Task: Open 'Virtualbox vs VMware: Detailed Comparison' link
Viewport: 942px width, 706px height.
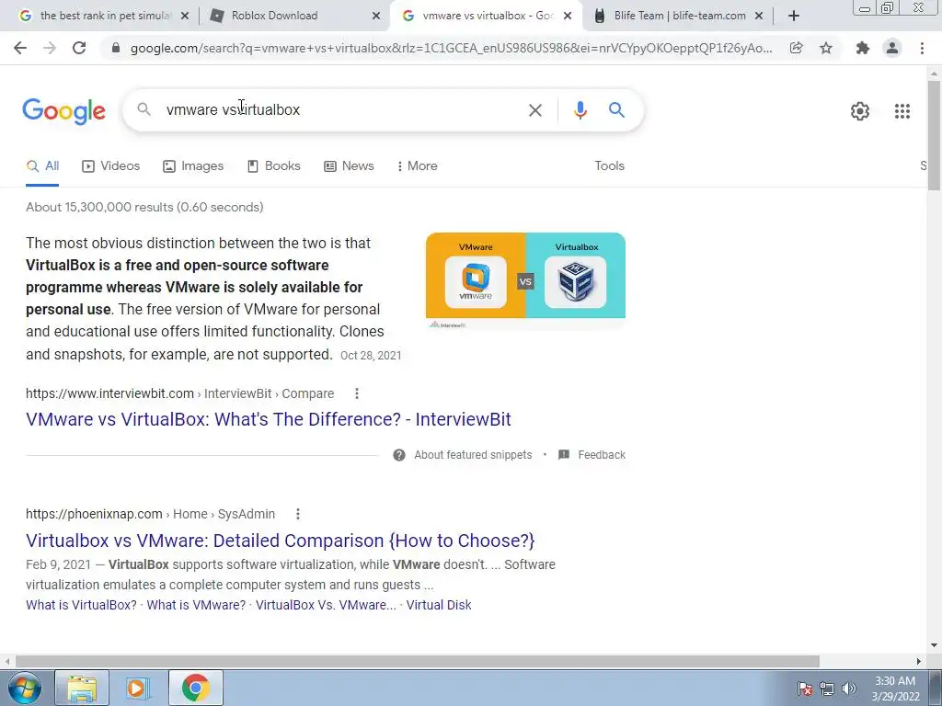Action: point(280,541)
